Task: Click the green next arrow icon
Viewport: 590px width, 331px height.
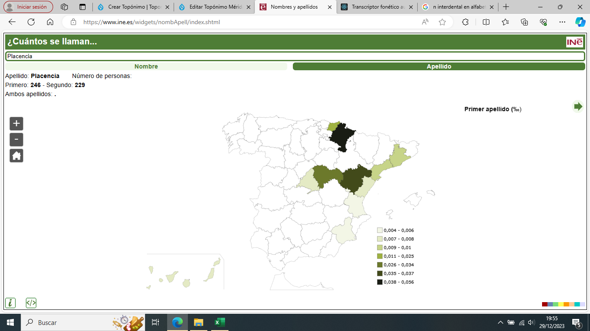Action: [578, 106]
